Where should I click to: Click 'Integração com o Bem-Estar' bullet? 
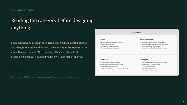click(x=153, y=48)
